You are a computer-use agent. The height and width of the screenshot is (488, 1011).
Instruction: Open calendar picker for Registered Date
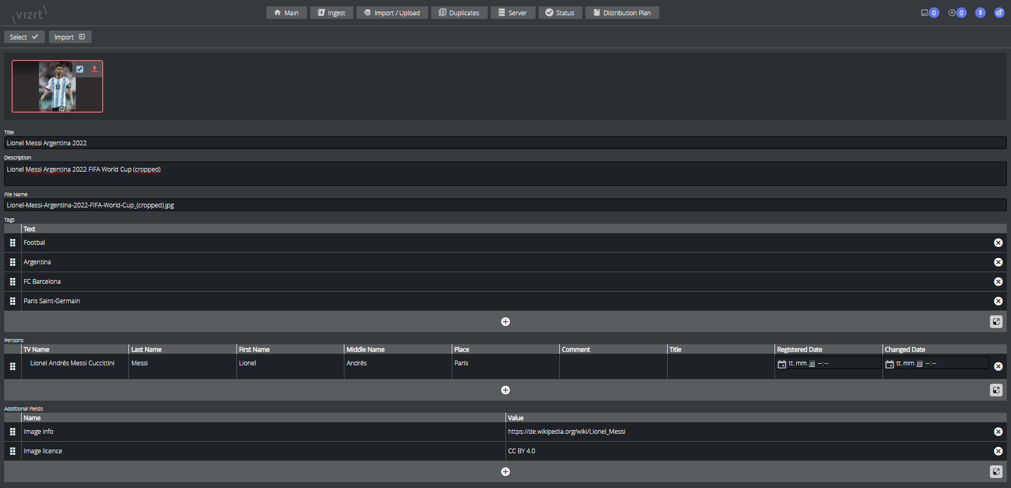tap(782, 364)
